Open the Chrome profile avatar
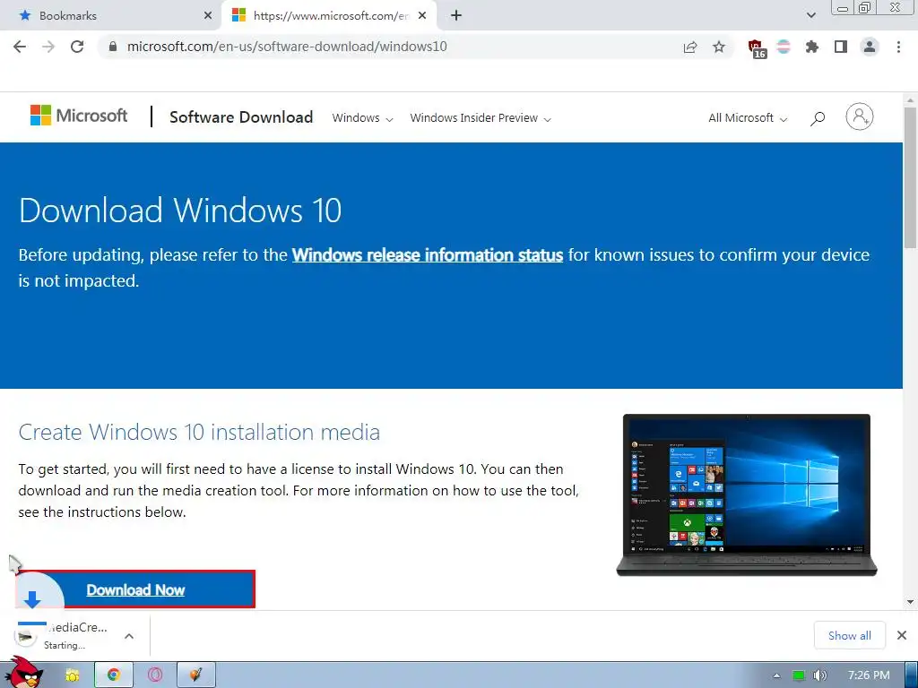This screenshot has width=918, height=688. pos(870,47)
